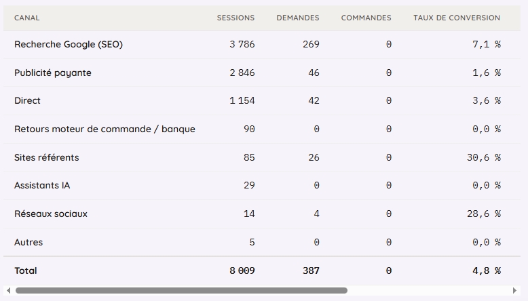Click the SESSIONS column header
Image resolution: width=528 pixels, height=301 pixels.
coord(235,18)
